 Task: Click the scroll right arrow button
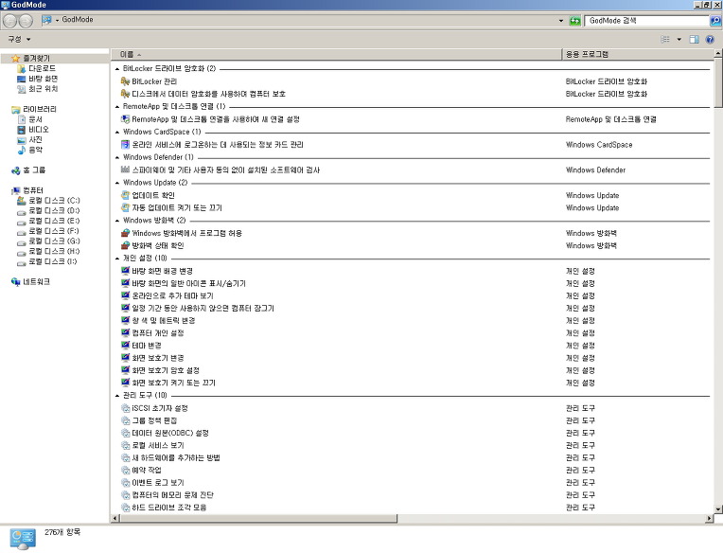[x=710, y=518]
